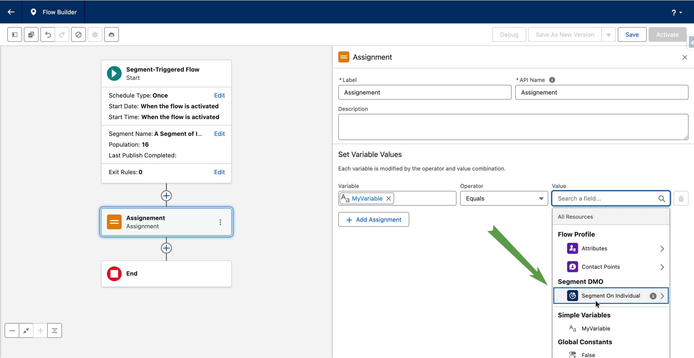Choose MyVariable under Simple Variables
Screen dimensions: 694x358
click(x=596, y=328)
